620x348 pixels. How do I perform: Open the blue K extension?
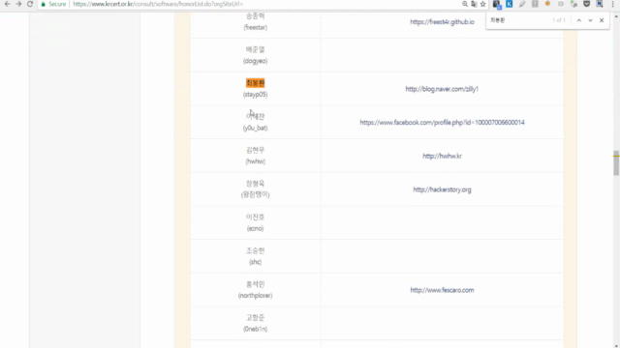(510, 4)
